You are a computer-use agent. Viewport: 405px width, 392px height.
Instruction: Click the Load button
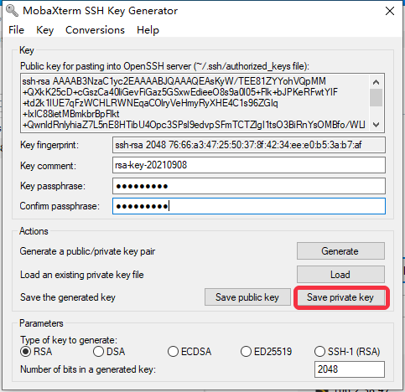coord(340,275)
